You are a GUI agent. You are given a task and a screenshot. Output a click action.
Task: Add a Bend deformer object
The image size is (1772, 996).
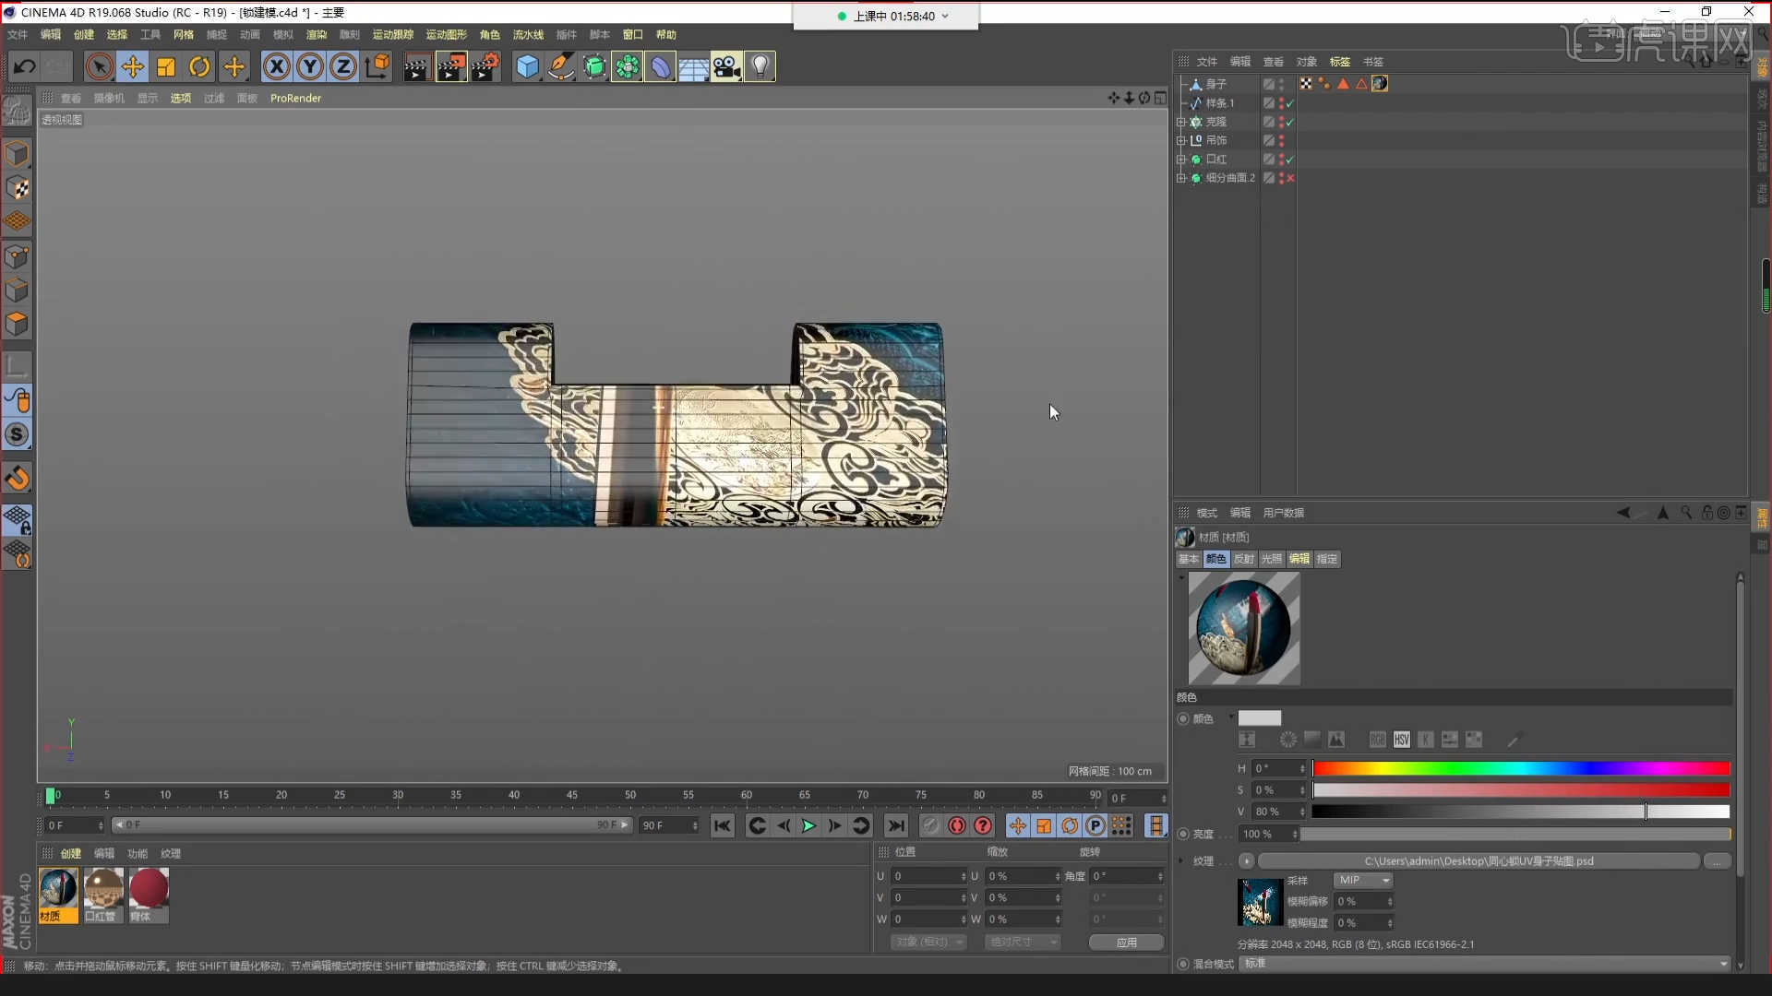pos(661,66)
